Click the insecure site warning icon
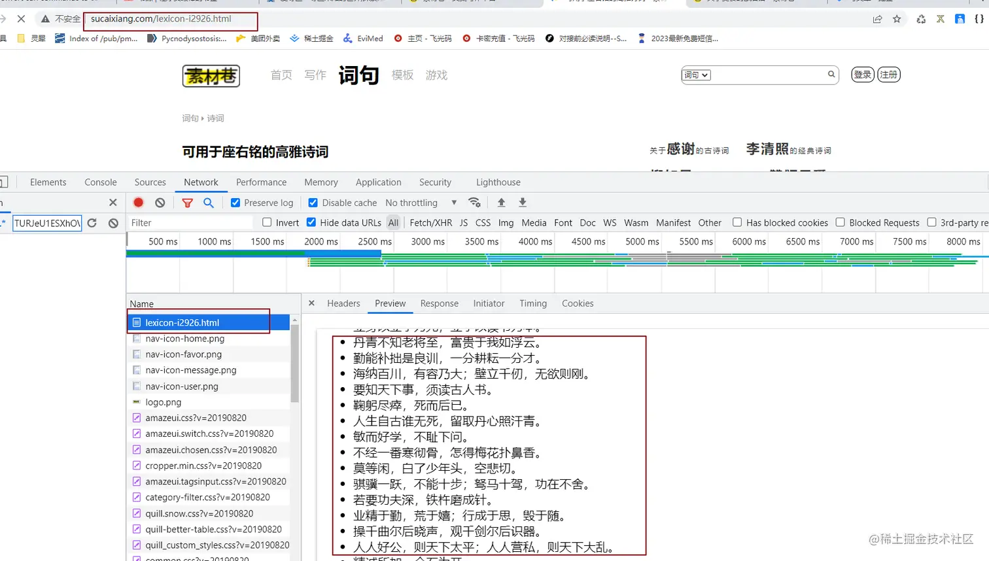Viewport: 989px width, 561px height. 45,19
